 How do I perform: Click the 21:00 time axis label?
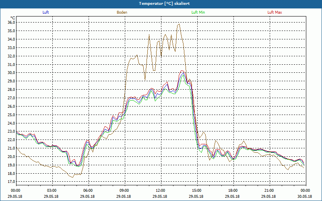pos(270,191)
